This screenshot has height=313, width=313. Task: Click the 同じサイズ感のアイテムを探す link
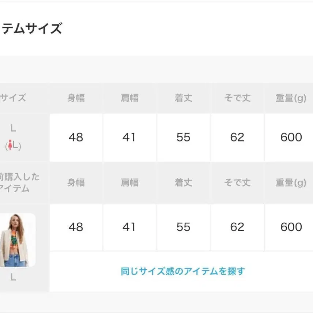pyautogui.click(x=183, y=271)
